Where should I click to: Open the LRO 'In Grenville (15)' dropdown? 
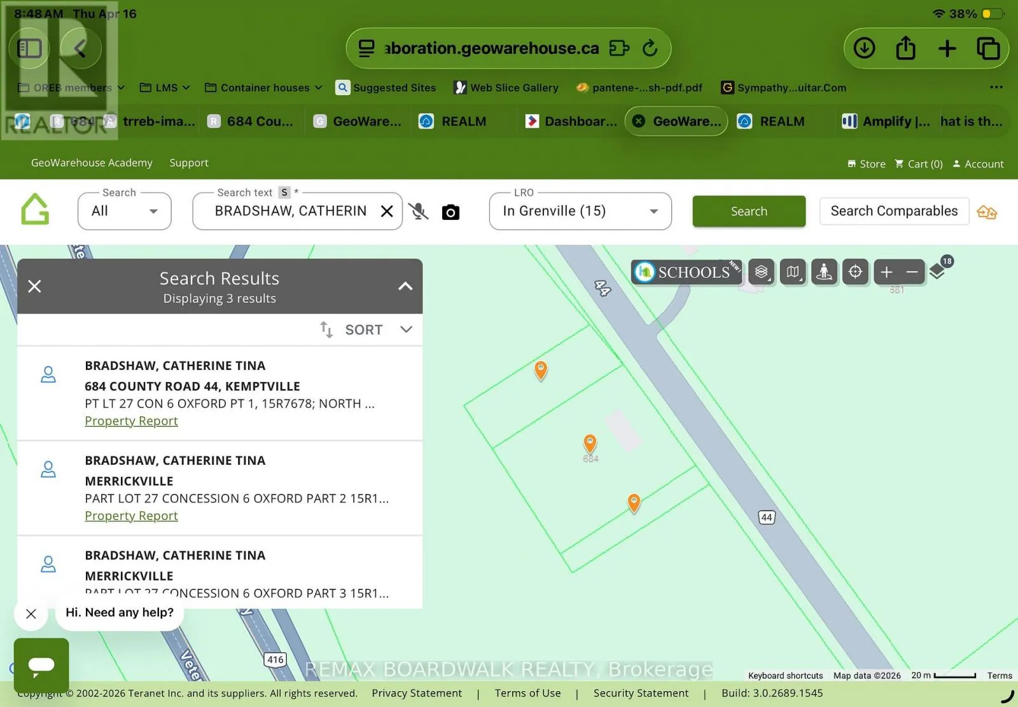(580, 211)
